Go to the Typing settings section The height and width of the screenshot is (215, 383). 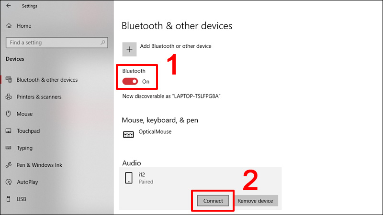(24, 148)
